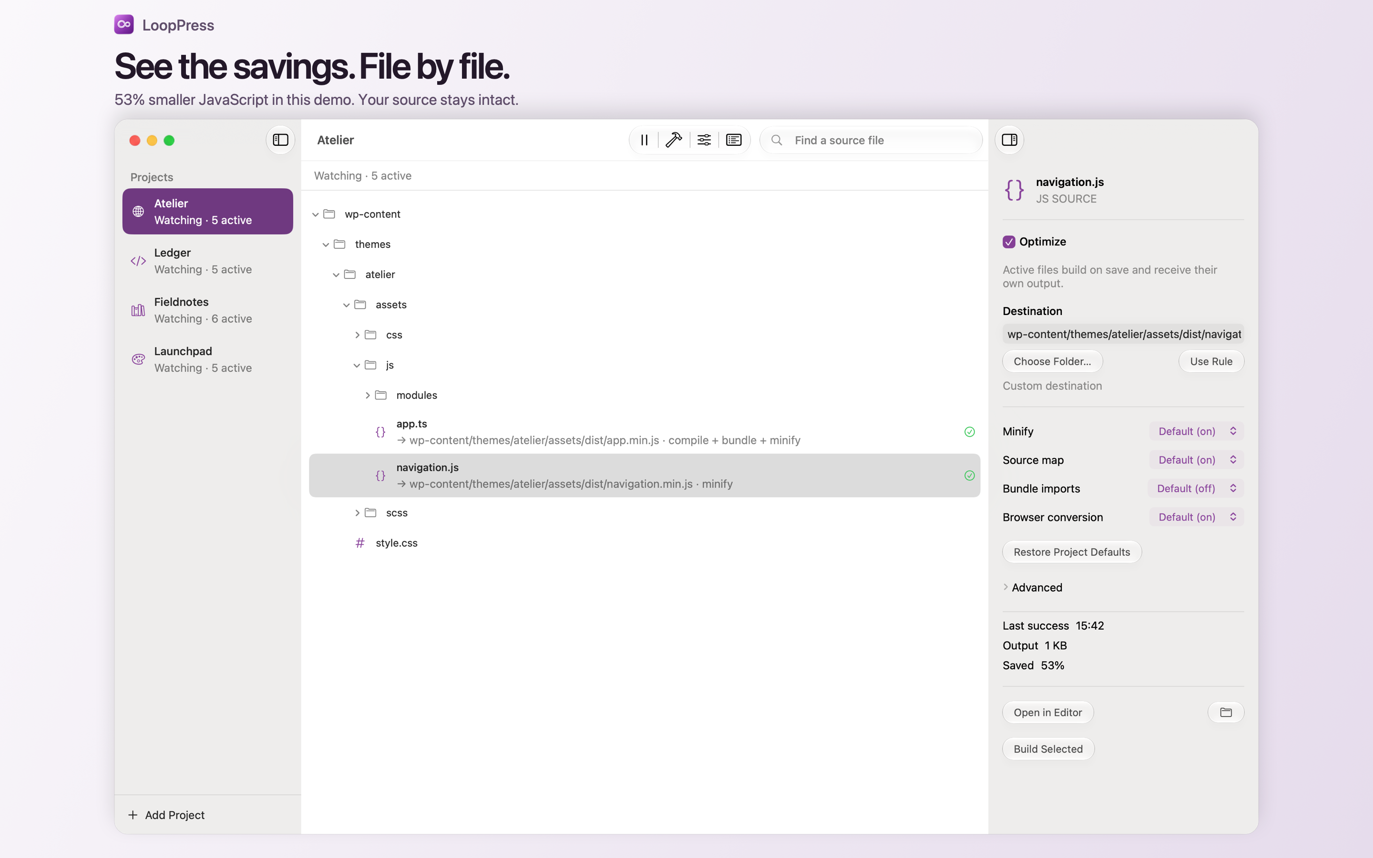Click the Destination path field
The width and height of the screenshot is (1373, 858).
click(x=1123, y=334)
